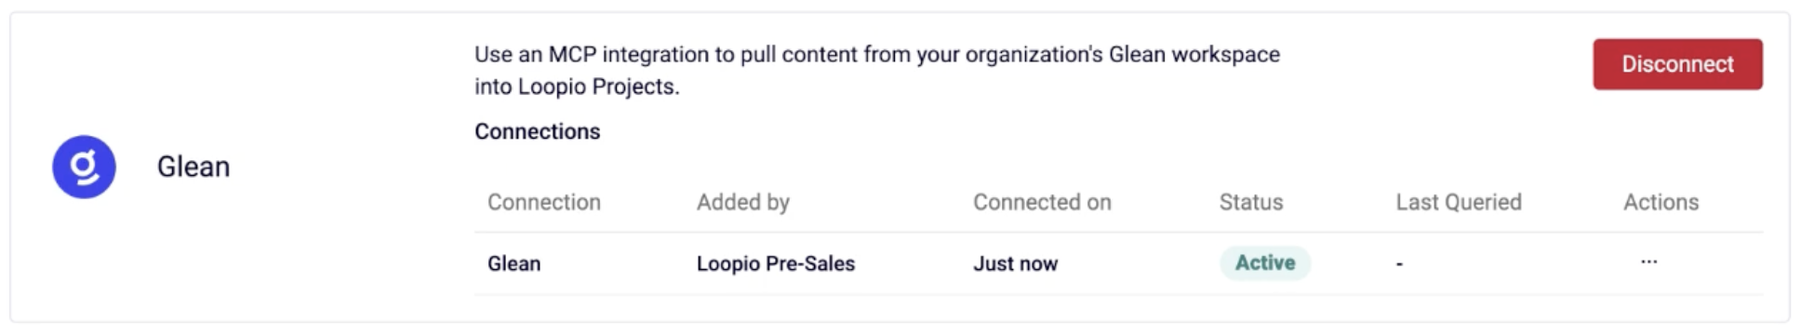Click the red Disconnect button
1801x335 pixels.
pos(1677,64)
